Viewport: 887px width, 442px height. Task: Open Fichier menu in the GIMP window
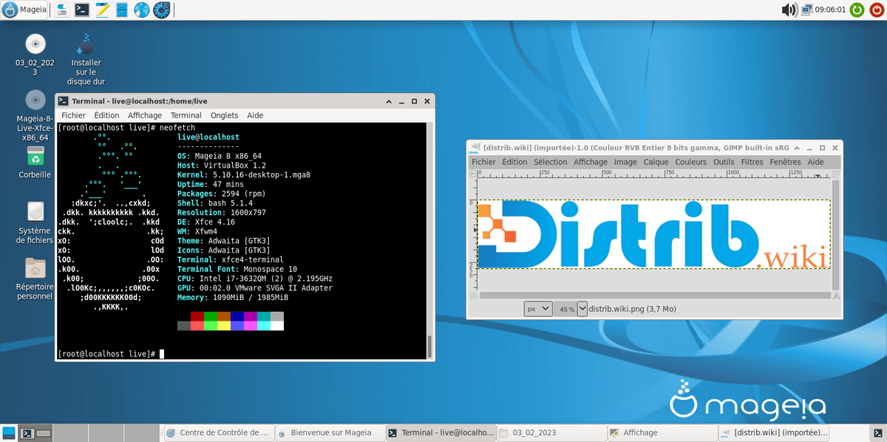(x=483, y=162)
